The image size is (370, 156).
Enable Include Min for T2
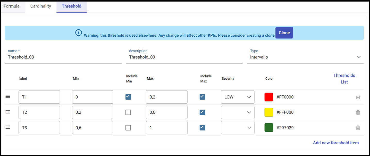click(128, 112)
